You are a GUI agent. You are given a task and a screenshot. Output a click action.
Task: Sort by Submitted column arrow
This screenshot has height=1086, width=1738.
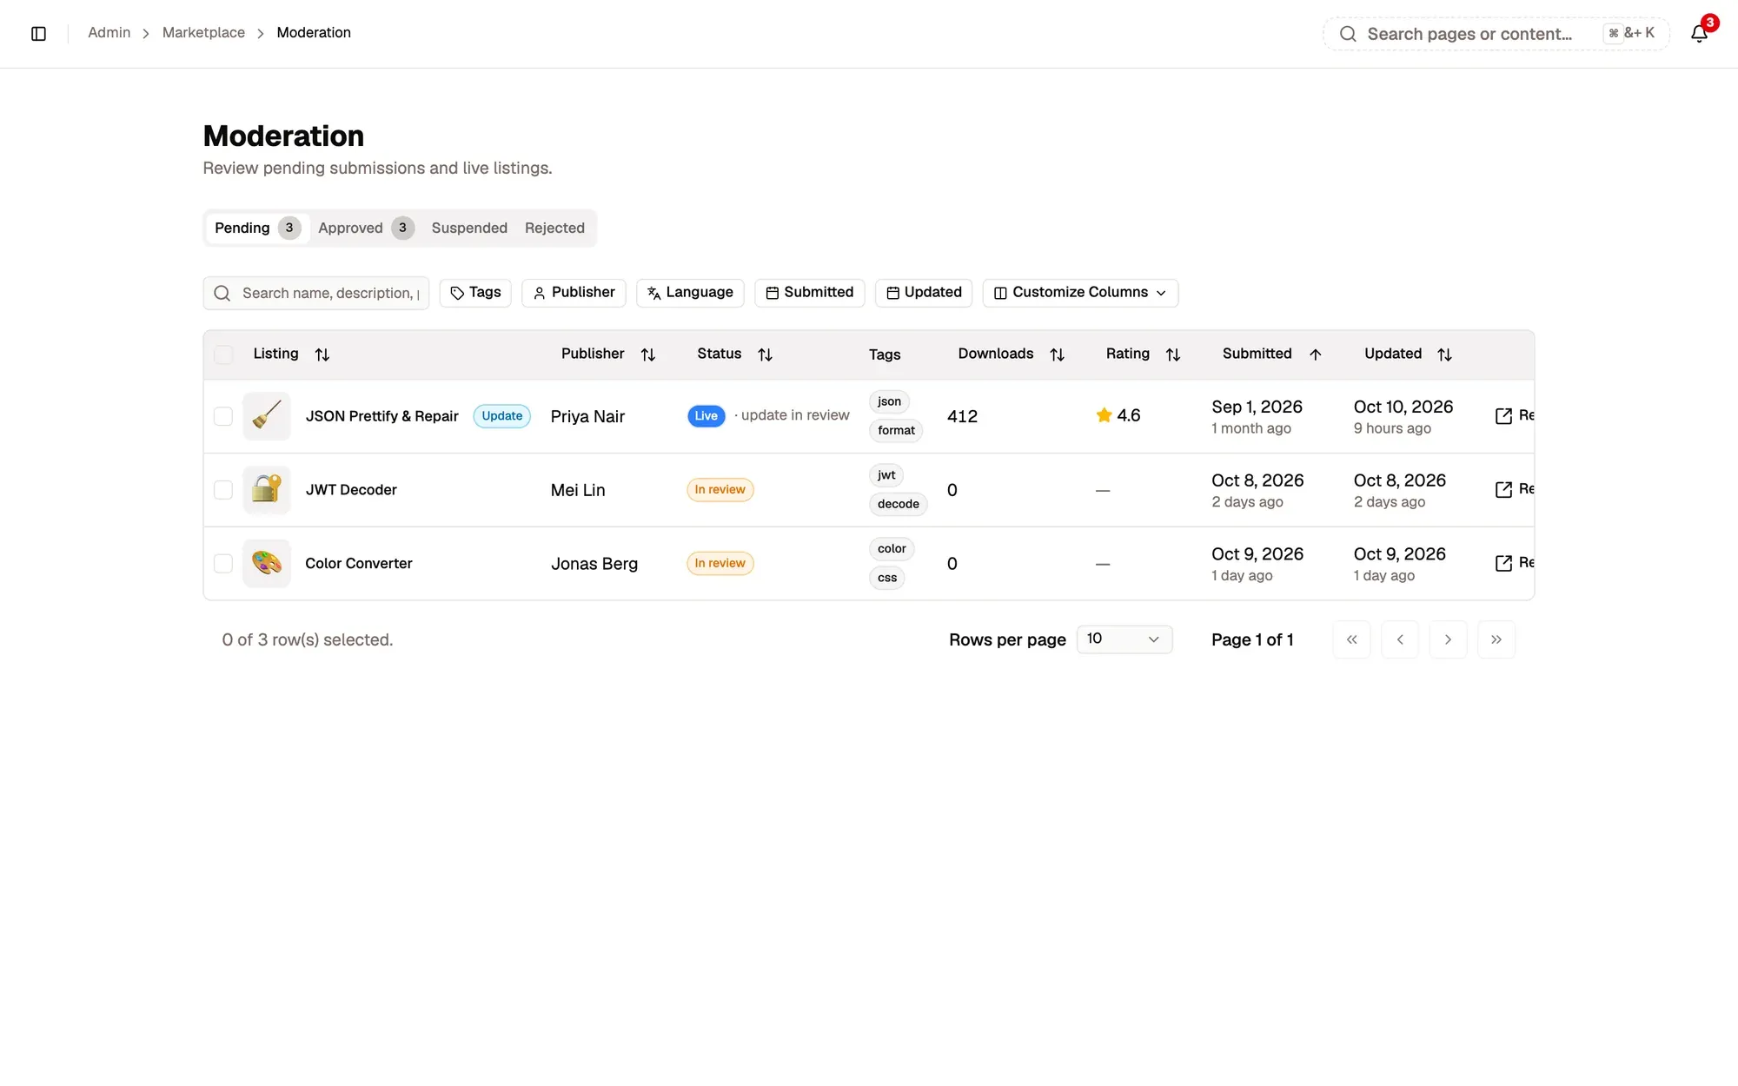click(1316, 354)
